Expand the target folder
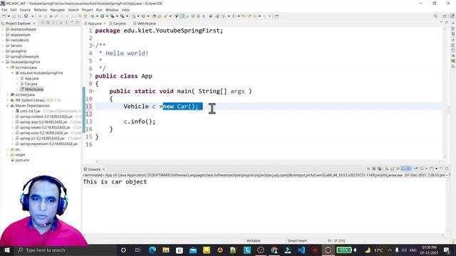Image resolution: width=456 pixels, height=256 pixels. [x=8, y=155]
